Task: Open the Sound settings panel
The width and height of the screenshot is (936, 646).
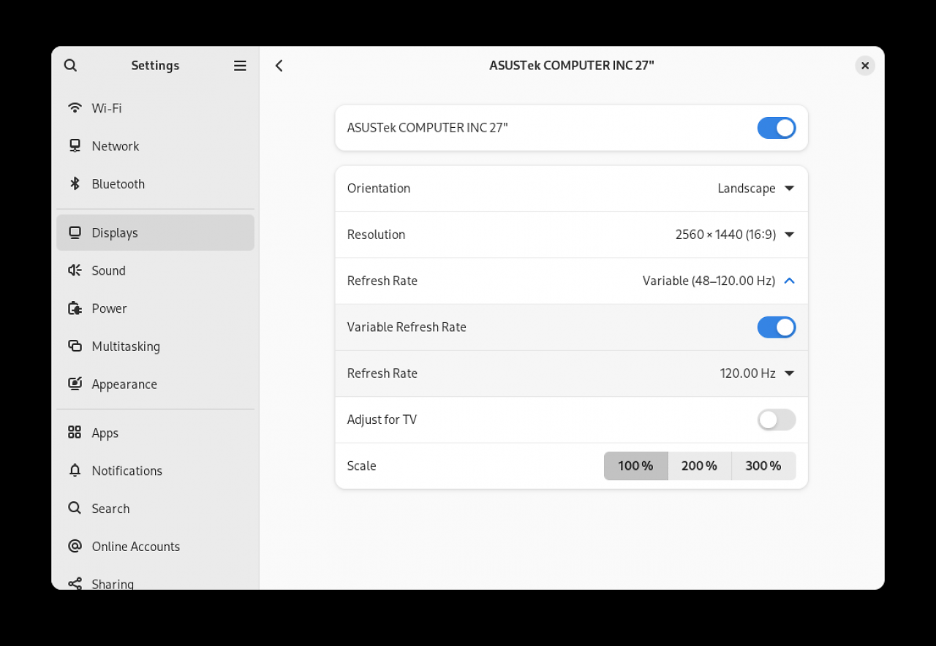Action: click(155, 270)
